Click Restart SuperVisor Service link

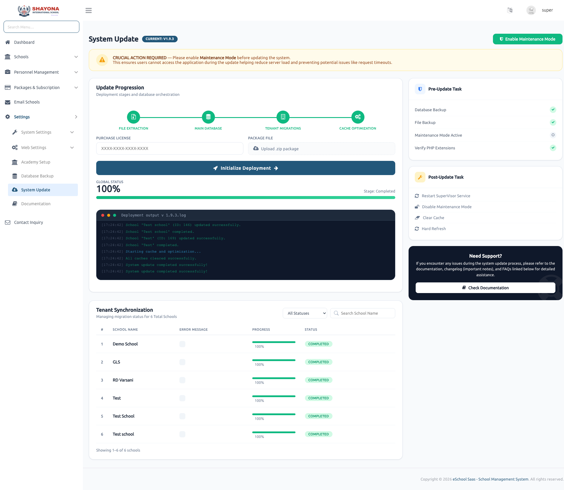point(446,196)
